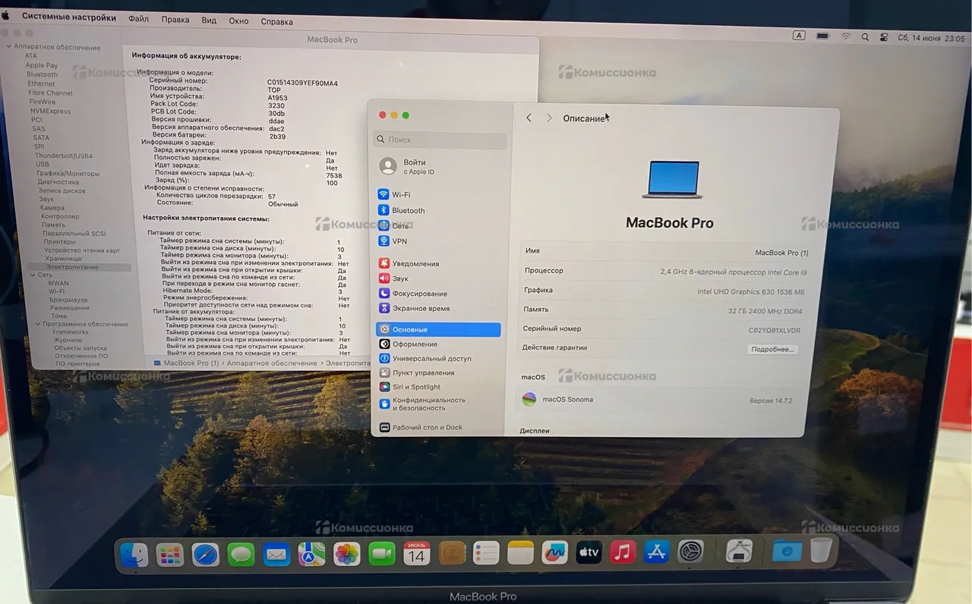
Task: Open the Wi-Fi settings in the sidebar
Action: tap(400, 195)
